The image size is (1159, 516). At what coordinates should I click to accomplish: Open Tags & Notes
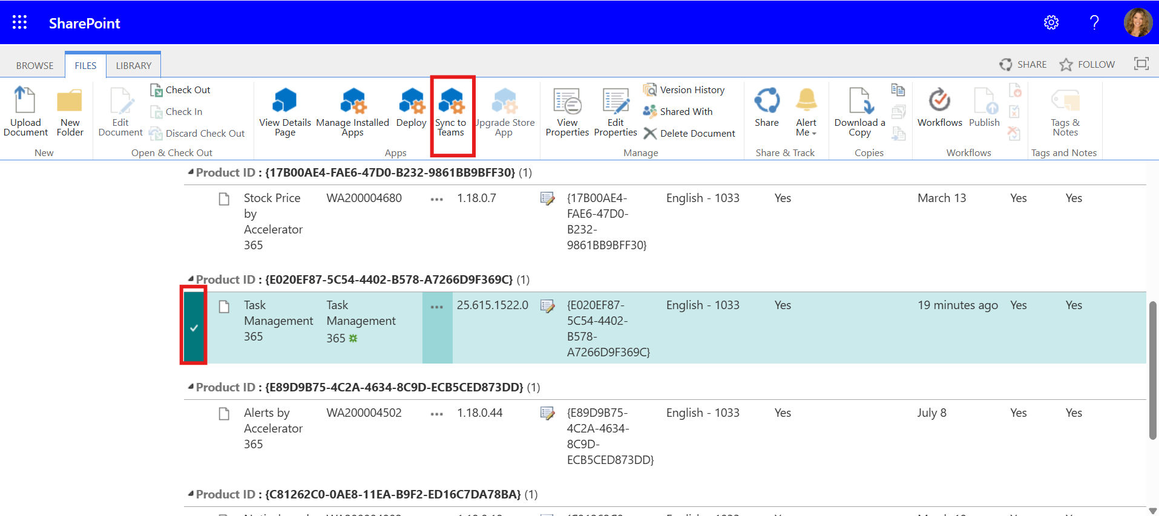(1065, 112)
